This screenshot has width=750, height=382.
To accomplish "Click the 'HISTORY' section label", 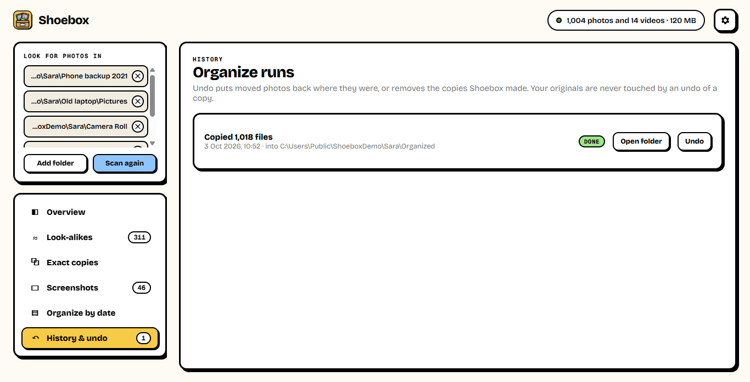I will pyautogui.click(x=208, y=59).
